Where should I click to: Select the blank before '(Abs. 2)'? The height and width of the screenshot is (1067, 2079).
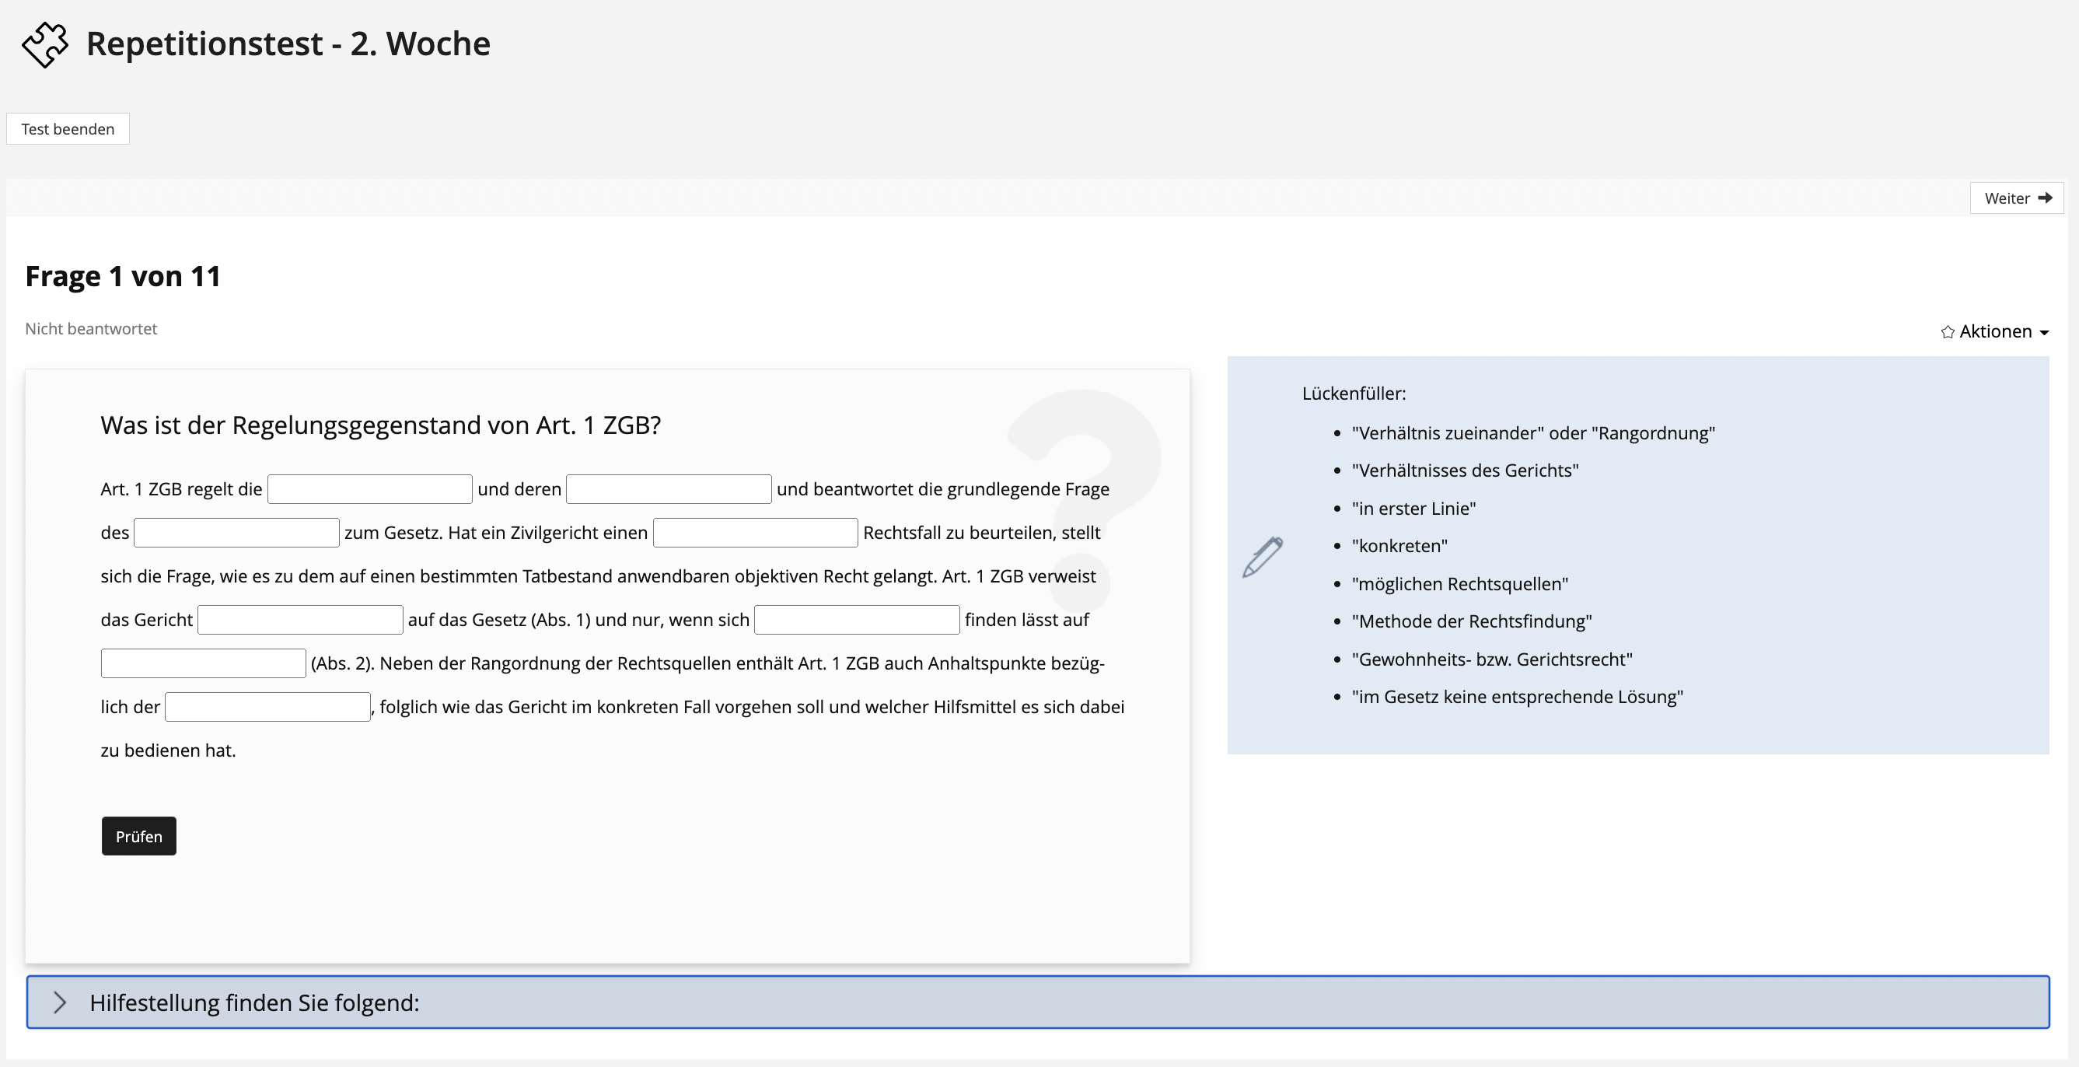point(204,663)
